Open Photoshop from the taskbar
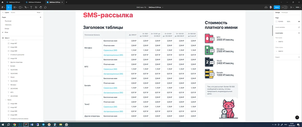Screen dimensions: 302x127 [20, 124]
